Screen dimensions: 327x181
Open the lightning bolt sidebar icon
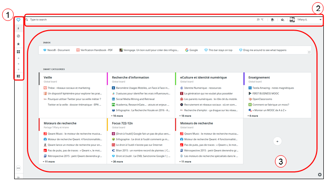click(x=18, y=28)
